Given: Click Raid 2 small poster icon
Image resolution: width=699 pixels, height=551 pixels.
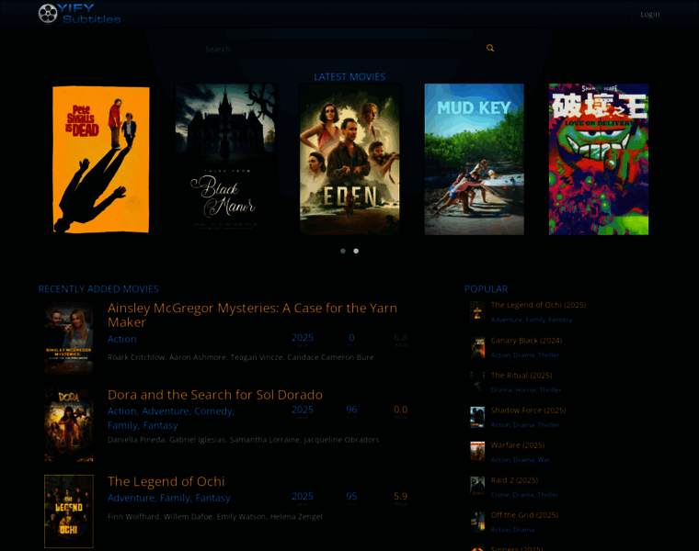Looking at the screenshot, I should coord(477,488).
